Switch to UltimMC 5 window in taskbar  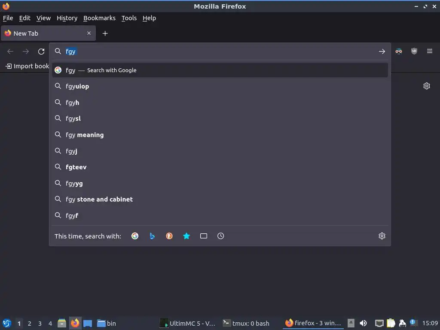click(x=187, y=323)
